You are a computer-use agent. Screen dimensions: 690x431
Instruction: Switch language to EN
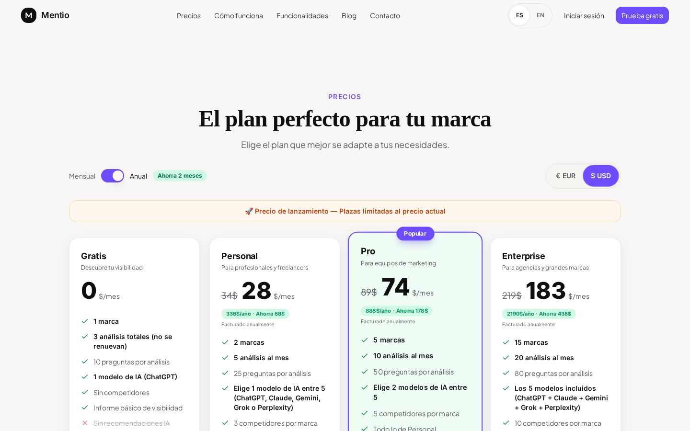(540, 15)
